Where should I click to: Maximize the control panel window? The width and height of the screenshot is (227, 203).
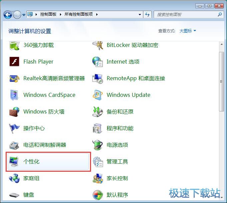tap(209, 6)
